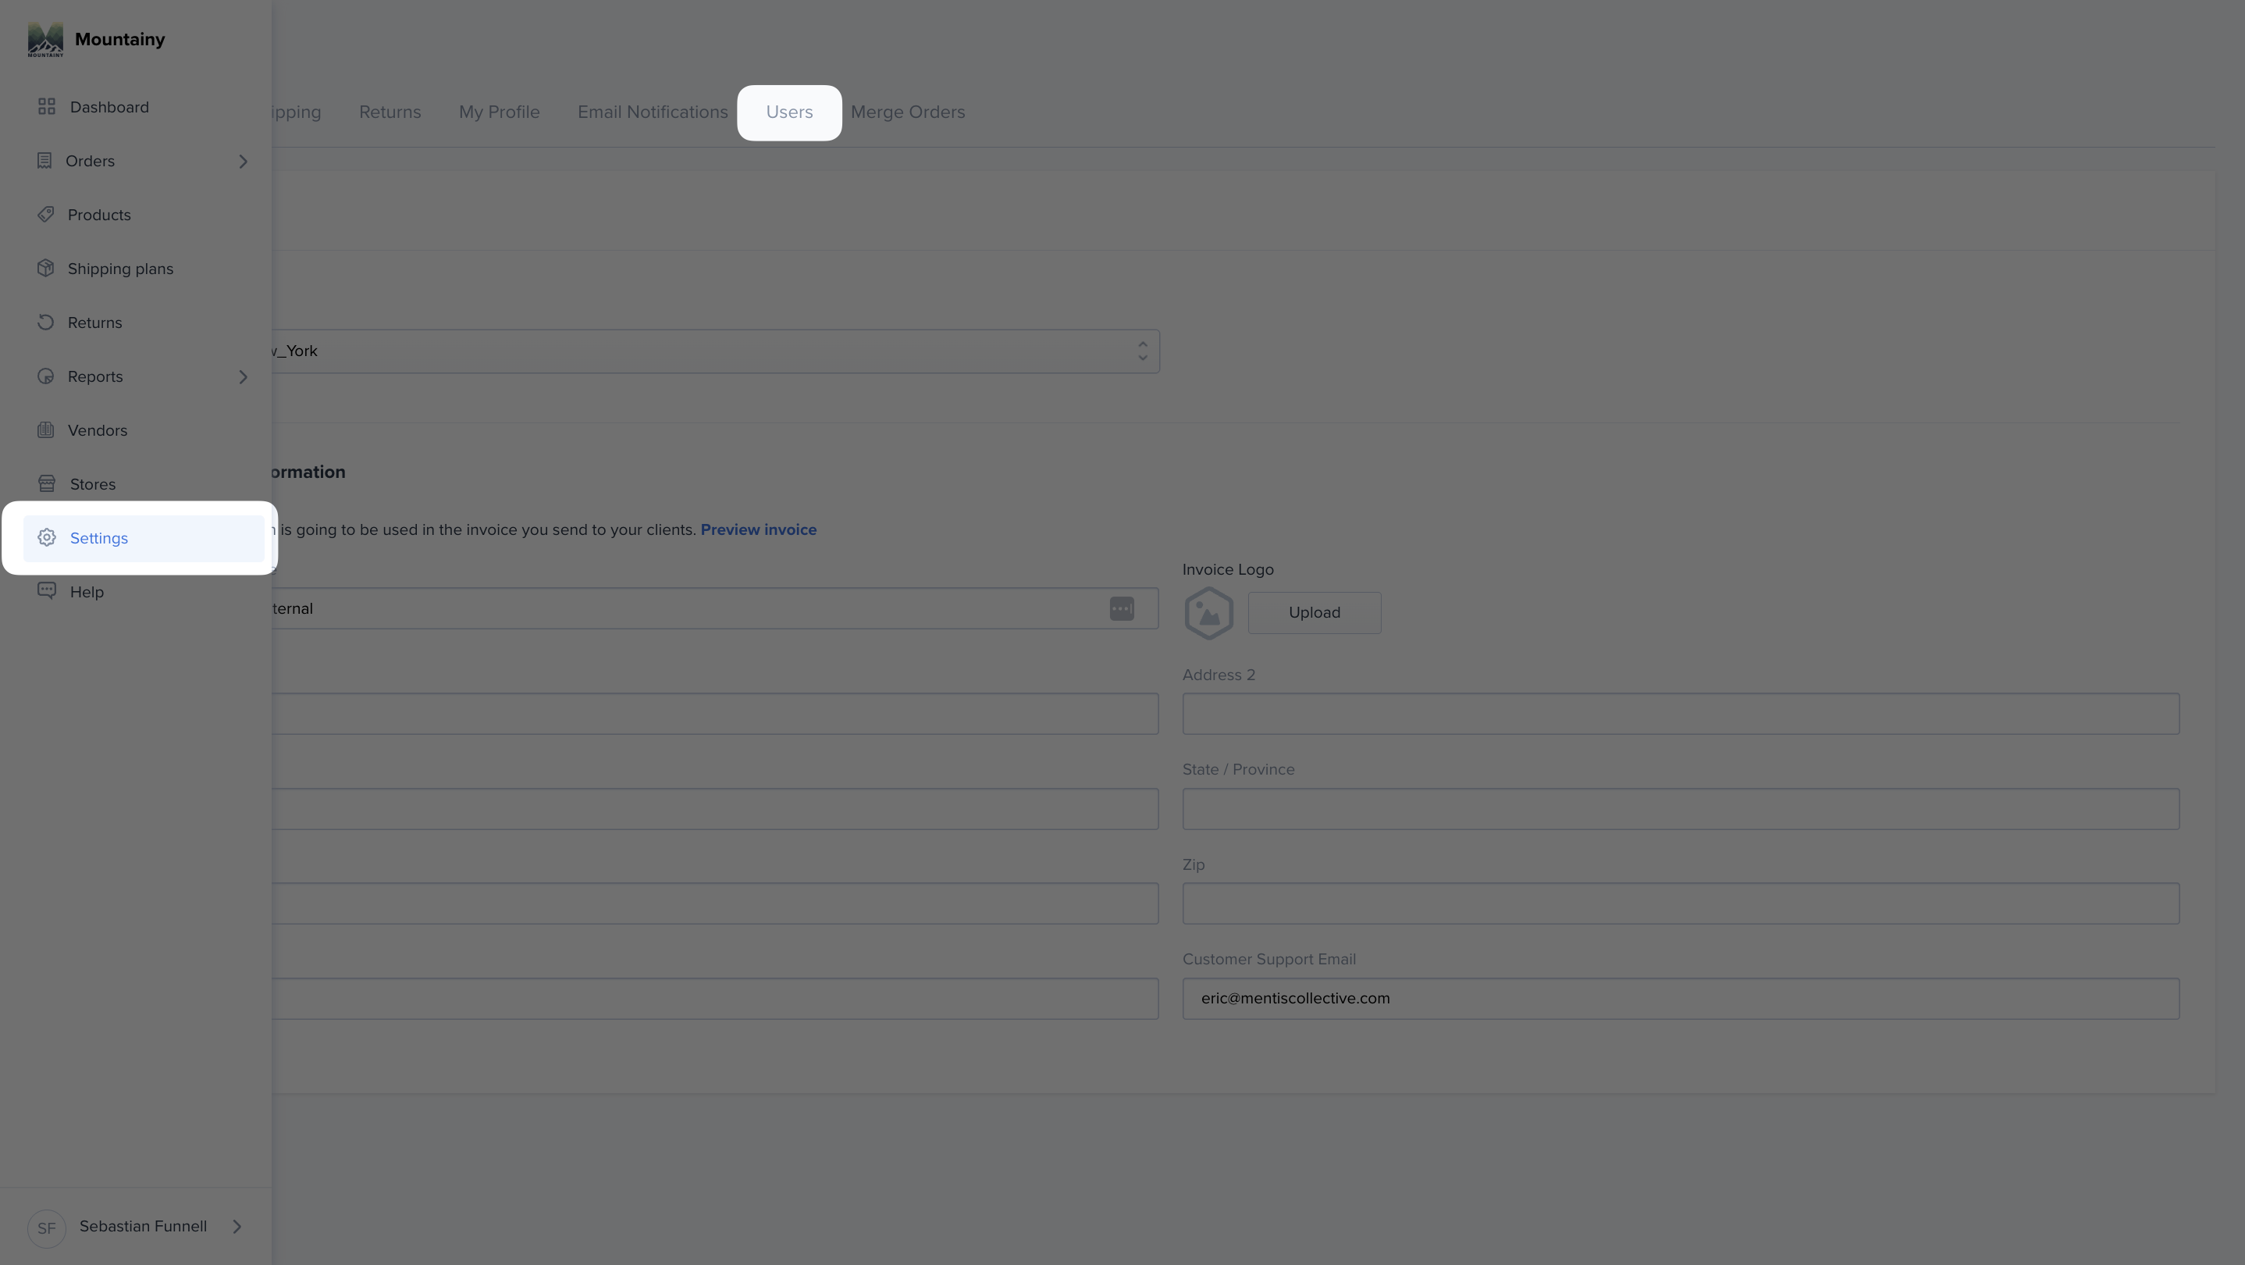This screenshot has width=2245, height=1265.
Task: Click the Stores shop icon
Action: coord(47,484)
